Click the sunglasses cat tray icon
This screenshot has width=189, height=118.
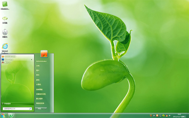coord(151,115)
